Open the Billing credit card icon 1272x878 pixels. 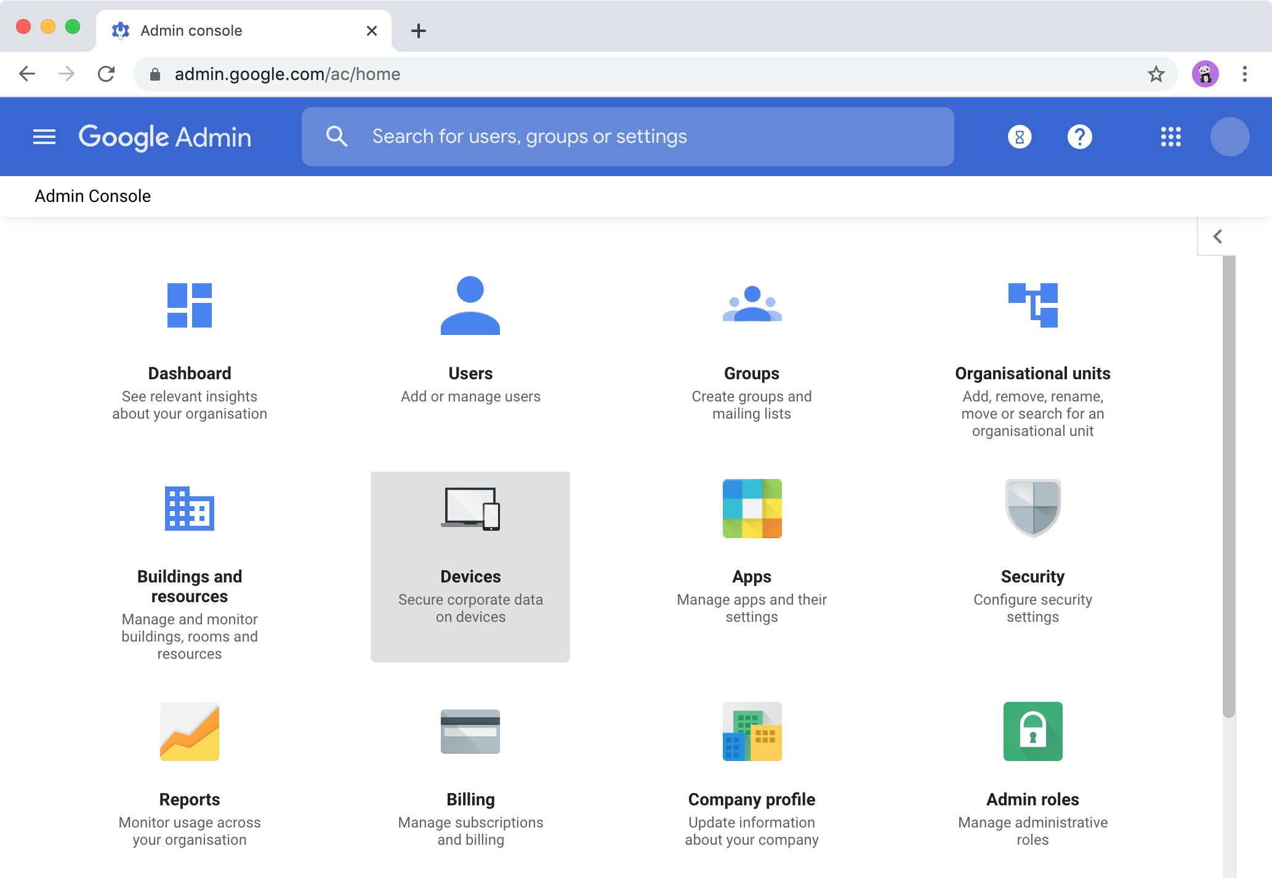click(470, 731)
